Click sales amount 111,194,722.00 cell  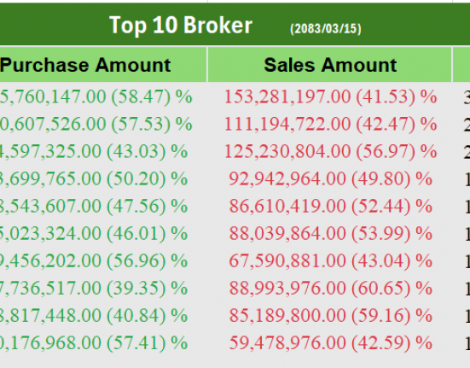tap(330, 124)
